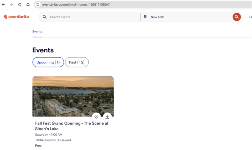This screenshot has height=150, width=252.
Task: Show Upcoming (1) events
Action: click(x=48, y=62)
